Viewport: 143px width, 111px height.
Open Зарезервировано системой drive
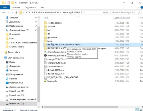tap(23, 99)
